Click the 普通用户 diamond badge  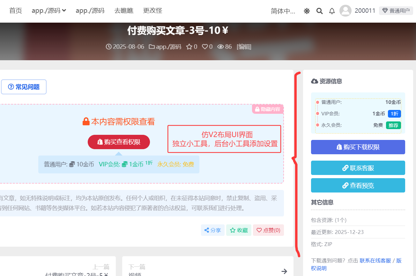point(396,11)
